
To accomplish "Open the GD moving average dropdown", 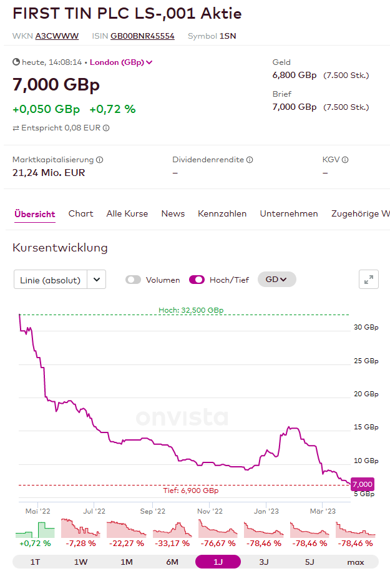I will click(276, 280).
